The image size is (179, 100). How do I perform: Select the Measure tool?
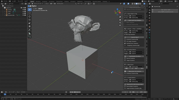tap(30, 33)
